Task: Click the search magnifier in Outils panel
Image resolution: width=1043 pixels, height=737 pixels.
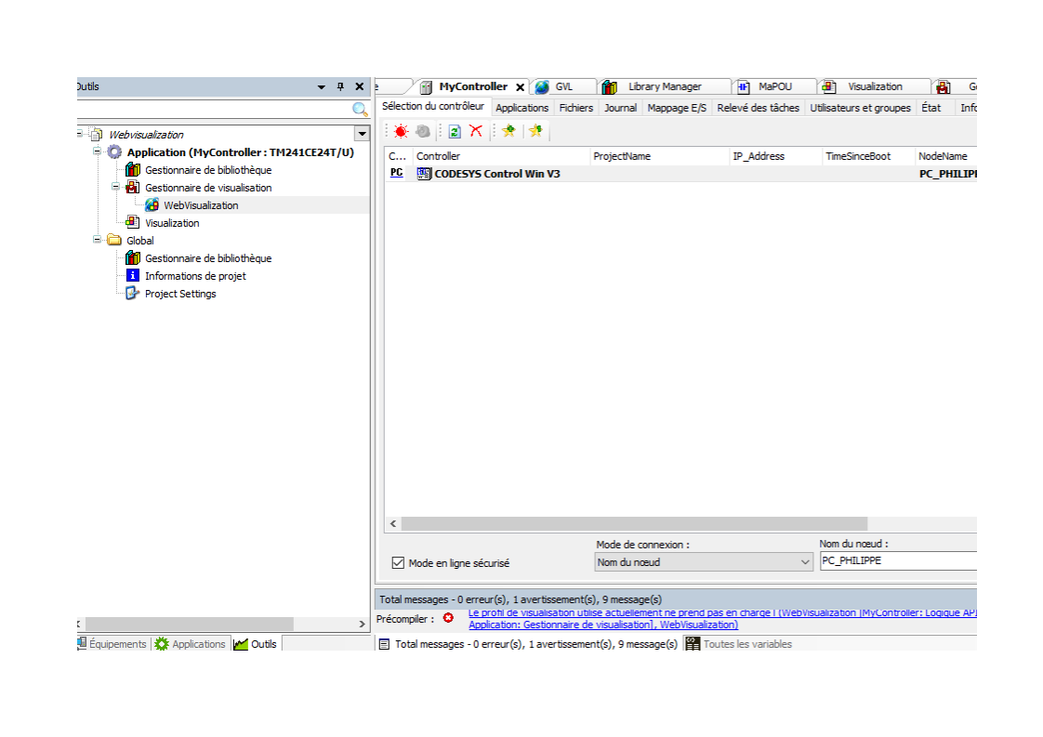Action: [360, 110]
